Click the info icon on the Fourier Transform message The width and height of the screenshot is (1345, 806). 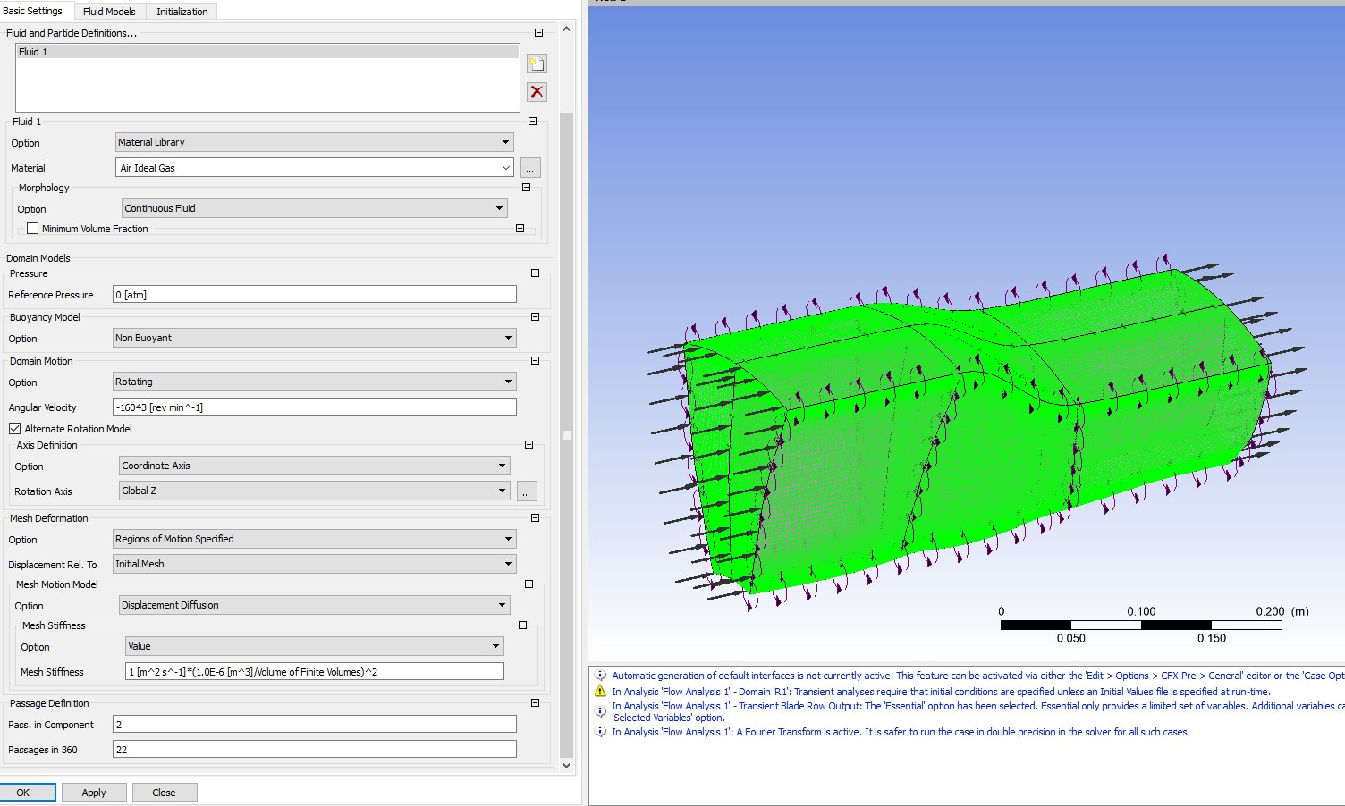[599, 731]
